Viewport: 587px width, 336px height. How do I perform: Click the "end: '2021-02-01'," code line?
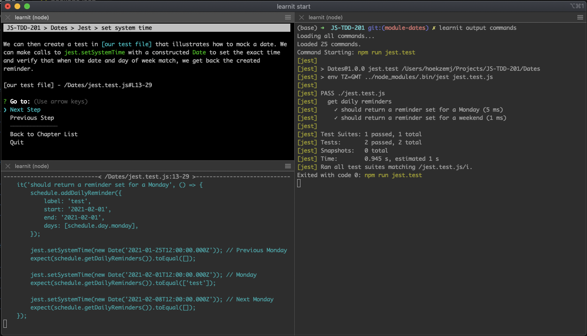74,218
